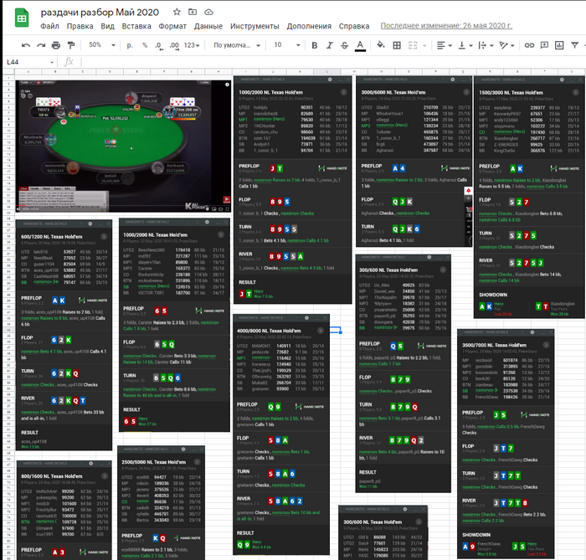586x560 pixels.
Task: Open the font family dropdown
Action: tap(237, 45)
